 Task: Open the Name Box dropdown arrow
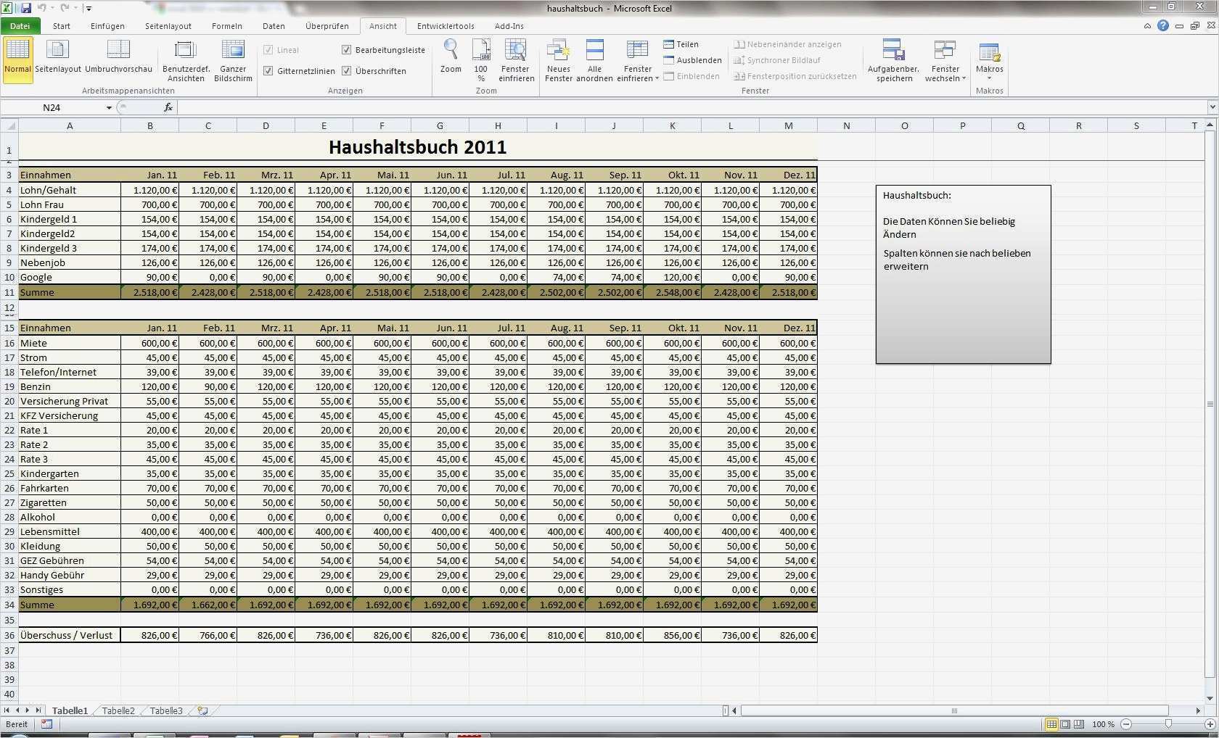click(109, 108)
